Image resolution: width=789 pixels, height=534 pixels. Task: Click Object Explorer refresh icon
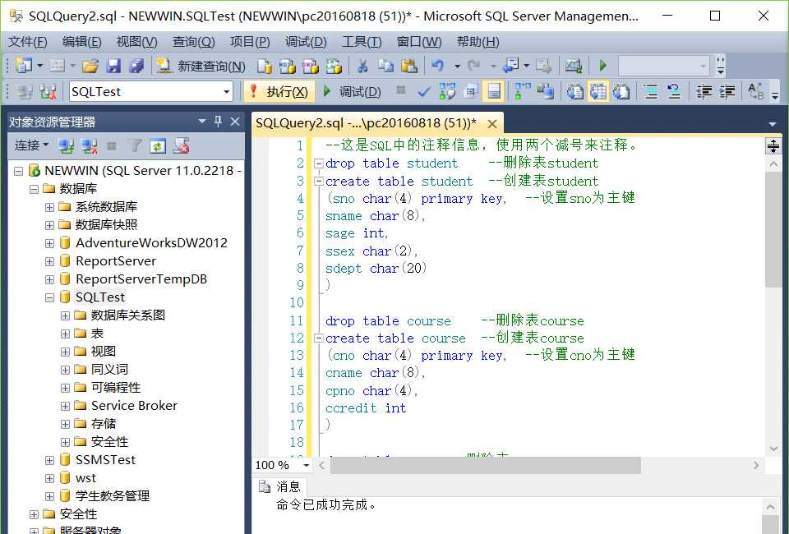click(158, 146)
